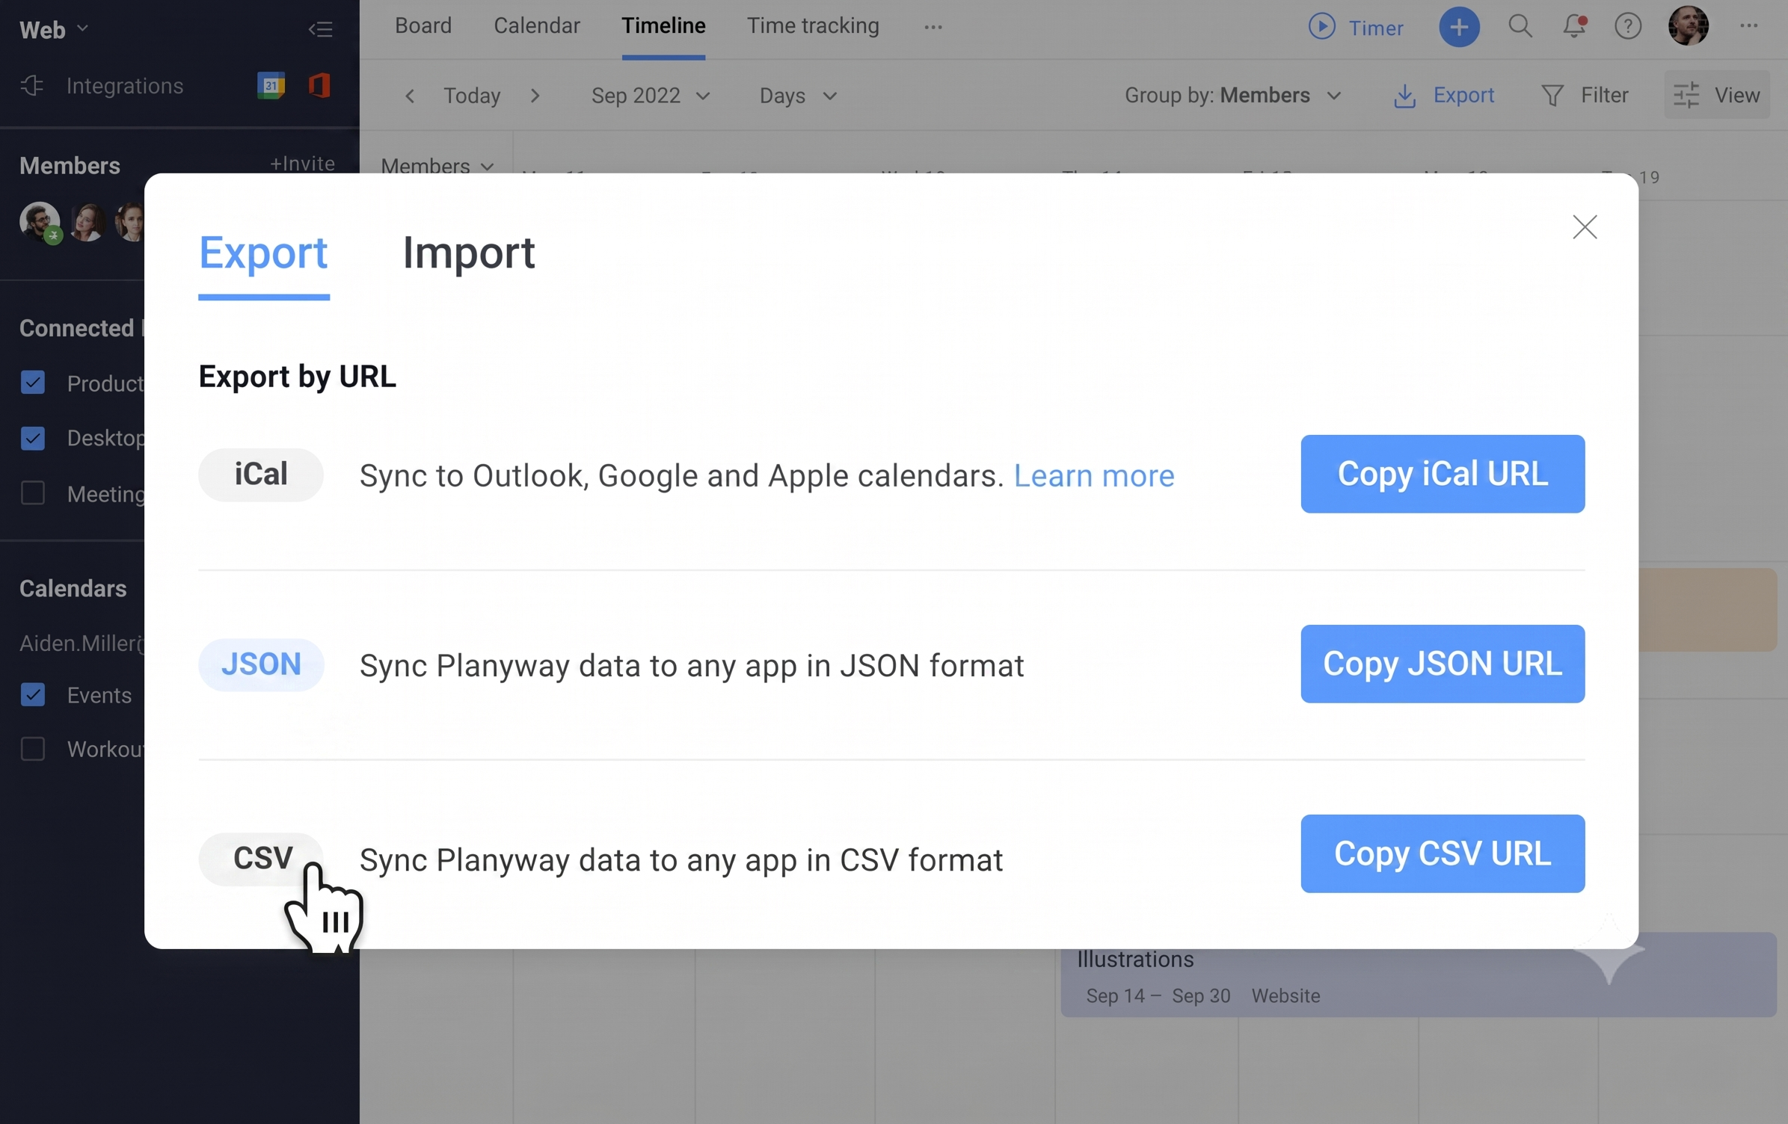Open the more views ellipsis after Time tracking

coord(933,27)
